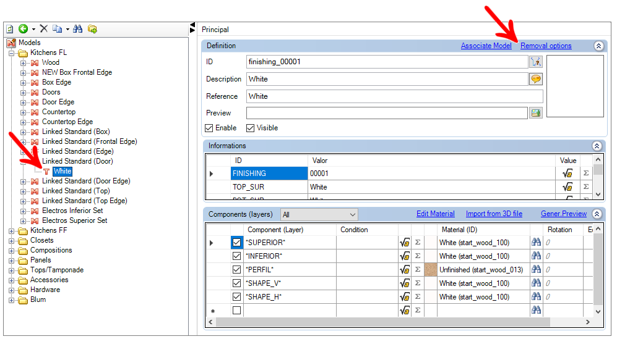Viewport: 617px width, 339px height.
Task: Select Electros Superior Set tree item
Action: click(74, 220)
